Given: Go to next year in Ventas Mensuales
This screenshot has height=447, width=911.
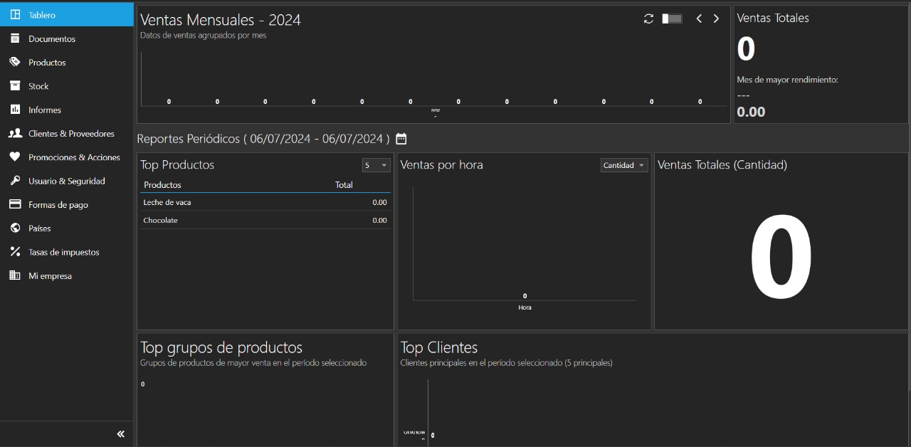Looking at the screenshot, I should coord(716,19).
